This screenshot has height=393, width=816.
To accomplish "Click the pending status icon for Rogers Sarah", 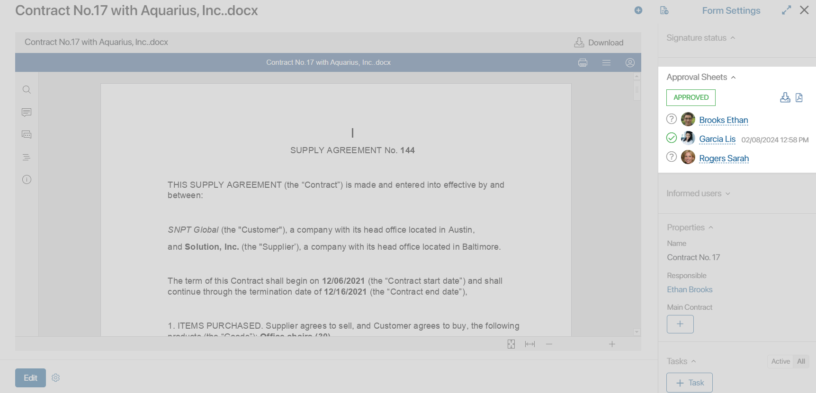I will [x=672, y=157].
